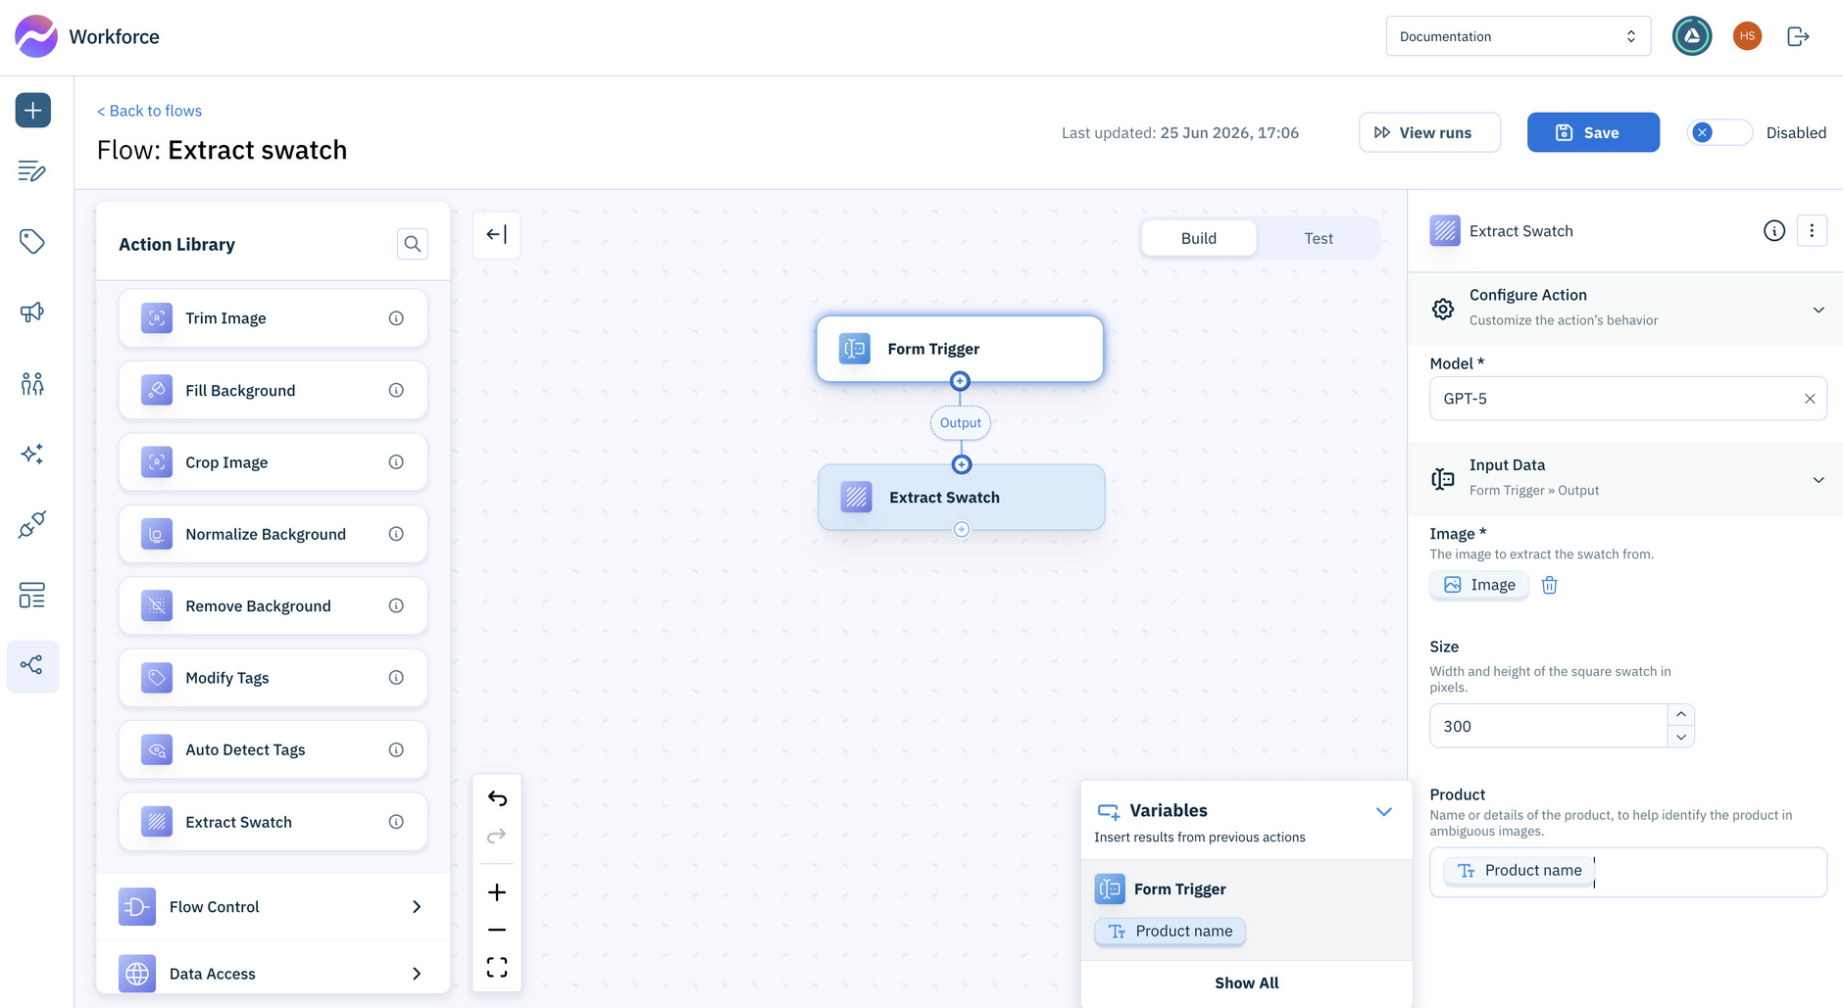Collapse the Action Library panel arrow
Viewport: 1843px width, 1008px height.
[496, 235]
